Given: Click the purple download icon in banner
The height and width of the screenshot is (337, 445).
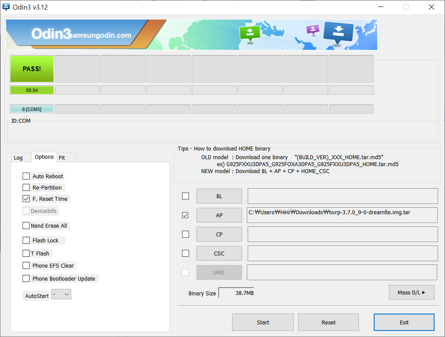Looking at the screenshot, I should [313, 29].
